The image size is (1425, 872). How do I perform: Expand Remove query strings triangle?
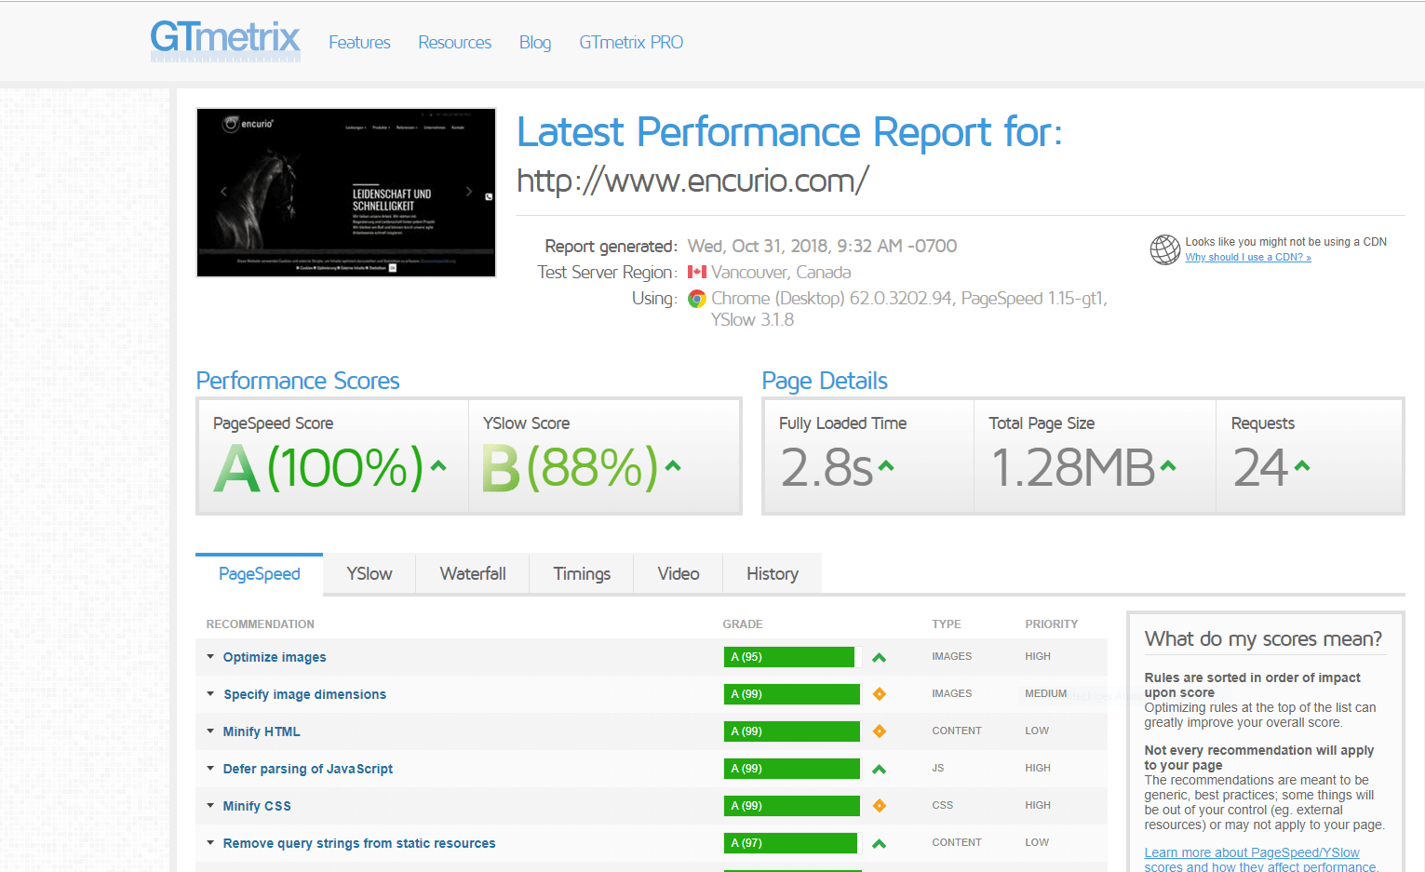[210, 843]
